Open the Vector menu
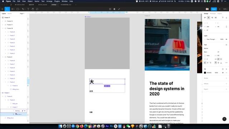Screen dimensions: 229x129 (37, 1)
